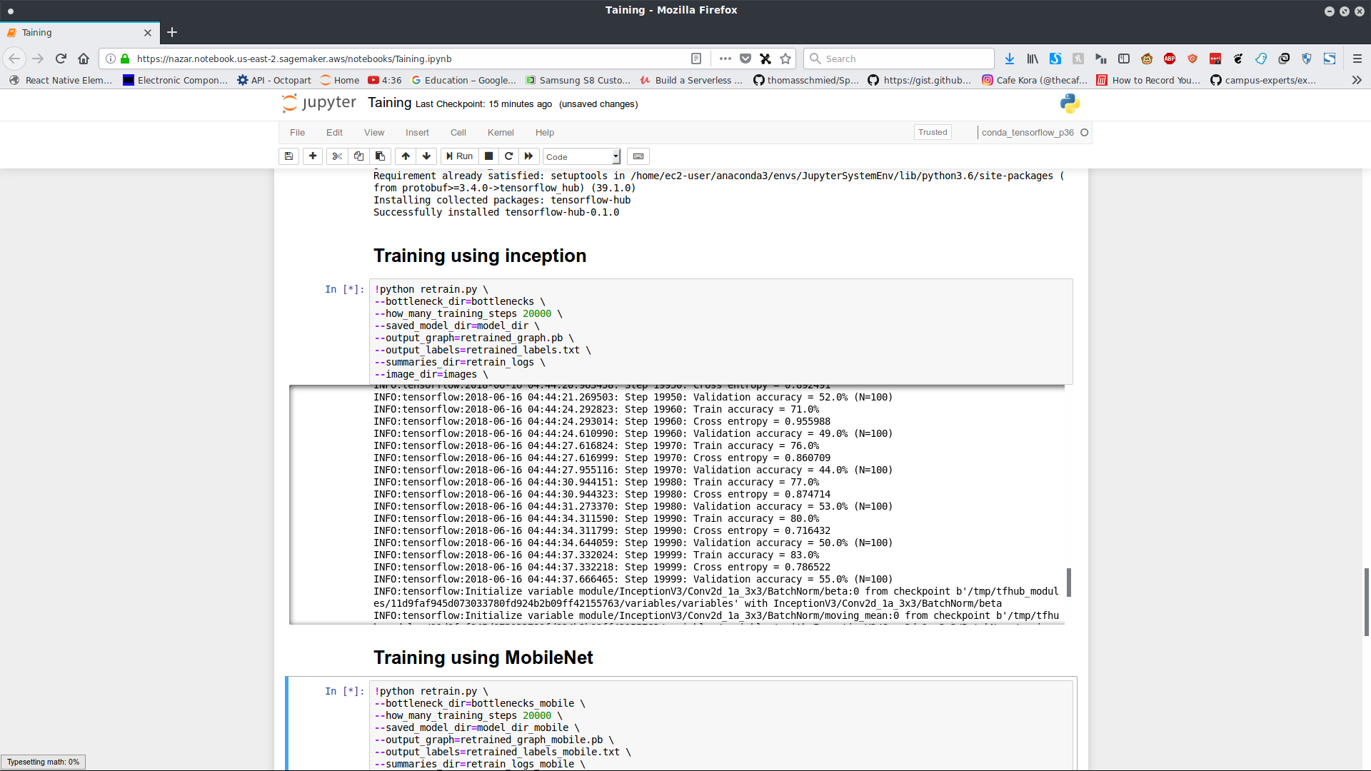Viewport: 1371px width, 771px height.
Task: Insert a new cell below
Action: (x=313, y=156)
